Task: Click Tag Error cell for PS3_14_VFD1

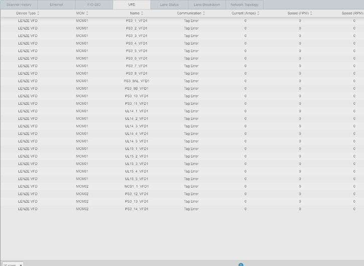Action: [x=191, y=209]
